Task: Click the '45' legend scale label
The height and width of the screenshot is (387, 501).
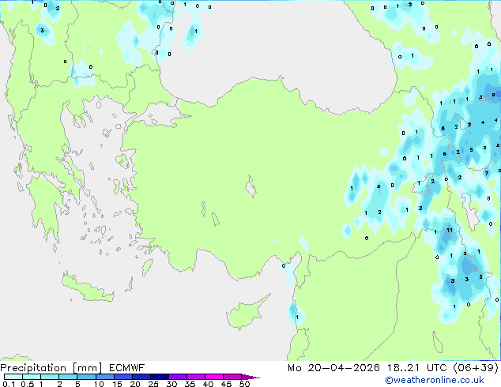Action: (226, 384)
